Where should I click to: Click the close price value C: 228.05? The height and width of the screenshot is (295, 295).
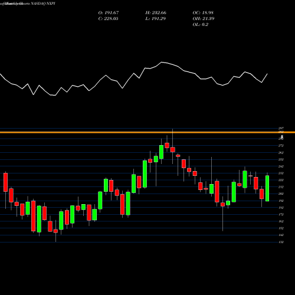(x=108, y=19)
